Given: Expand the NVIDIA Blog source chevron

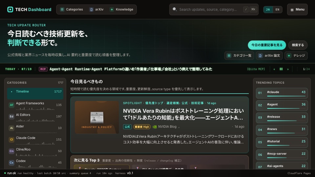Looking at the screenshot, I should (x=179, y=127).
